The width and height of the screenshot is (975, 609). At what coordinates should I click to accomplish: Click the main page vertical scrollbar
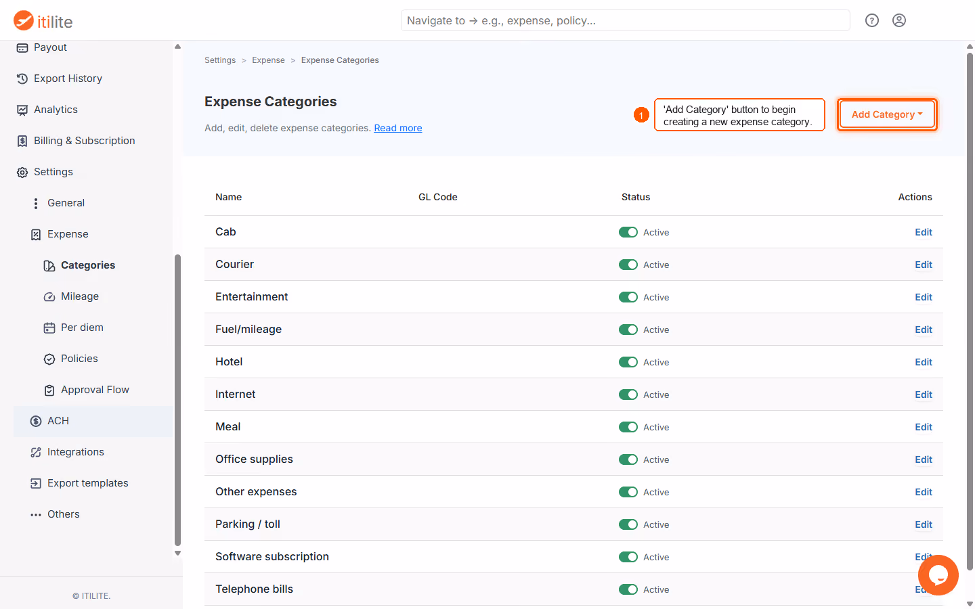tap(970, 311)
